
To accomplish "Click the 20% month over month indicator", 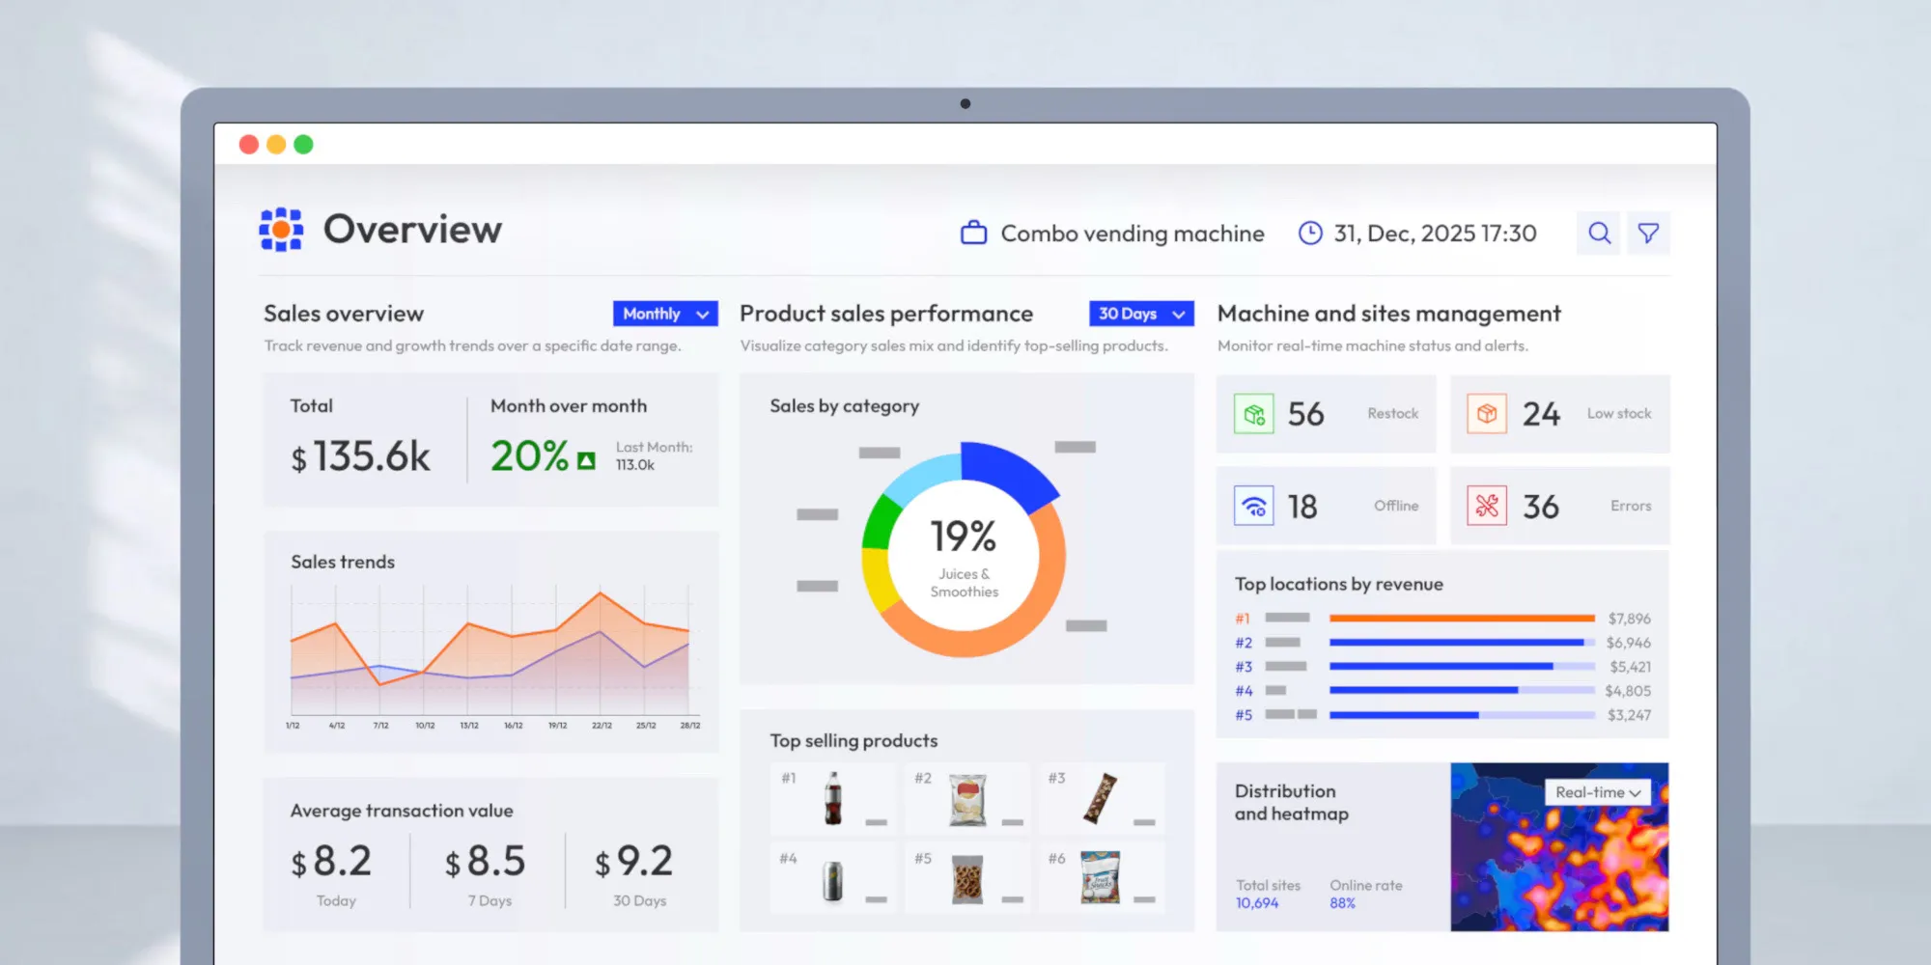I will (529, 454).
